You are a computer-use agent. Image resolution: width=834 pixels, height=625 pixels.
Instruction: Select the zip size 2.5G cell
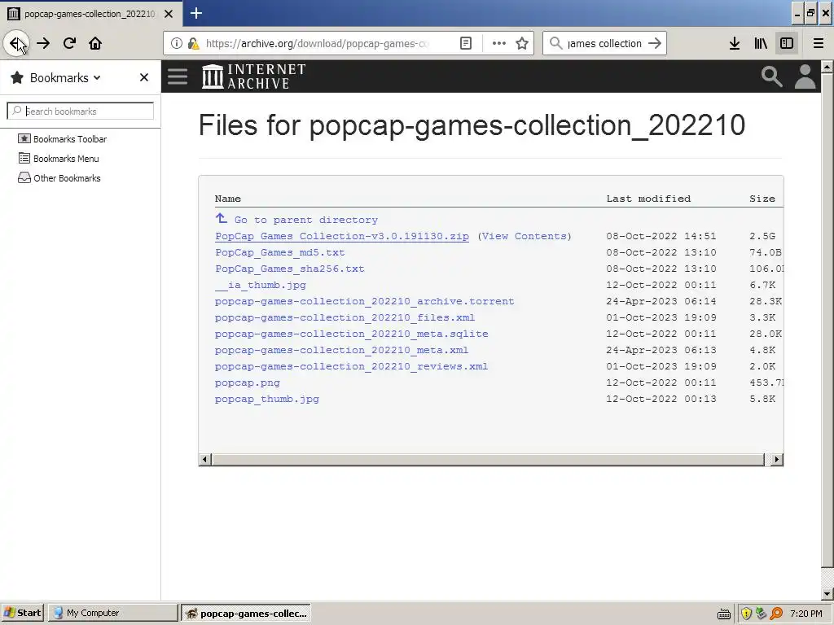pos(762,236)
